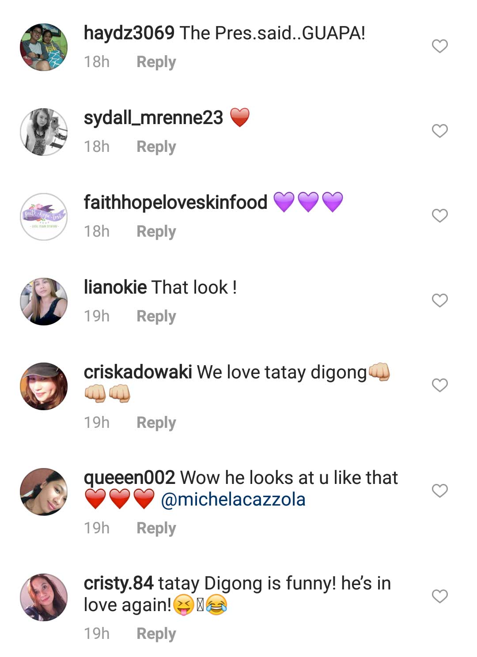Open username link haydz3069

click(129, 33)
